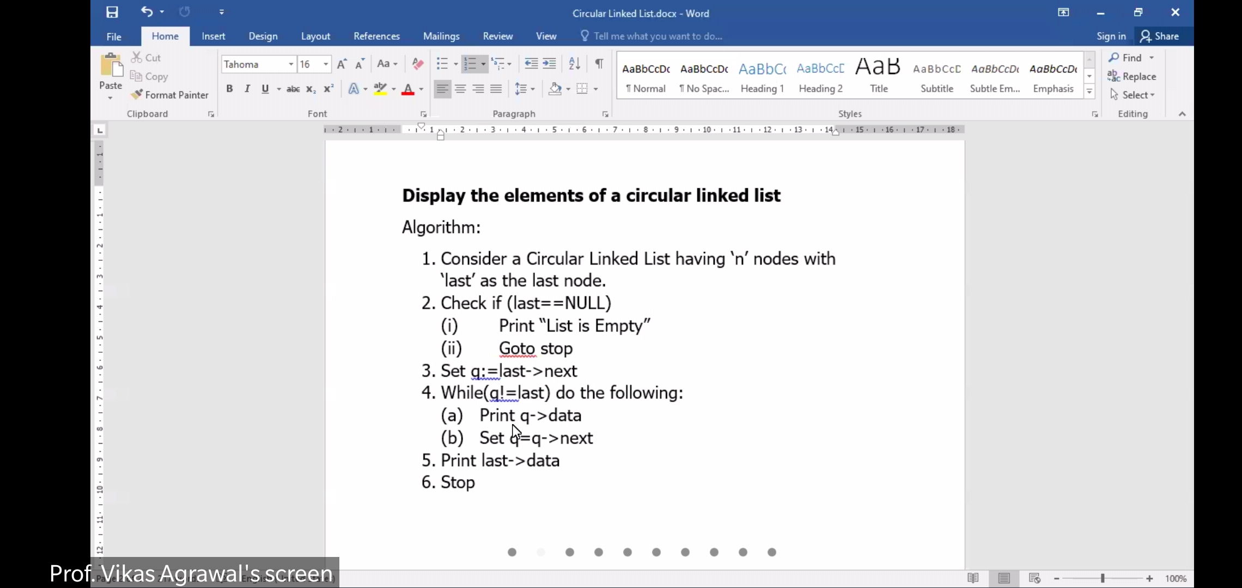Toggle Italic formatting
The height and width of the screenshot is (588, 1242).
click(x=247, y=89)
